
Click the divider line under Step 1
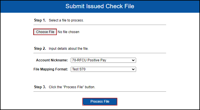pyautogui.click(x=100, y=25)
